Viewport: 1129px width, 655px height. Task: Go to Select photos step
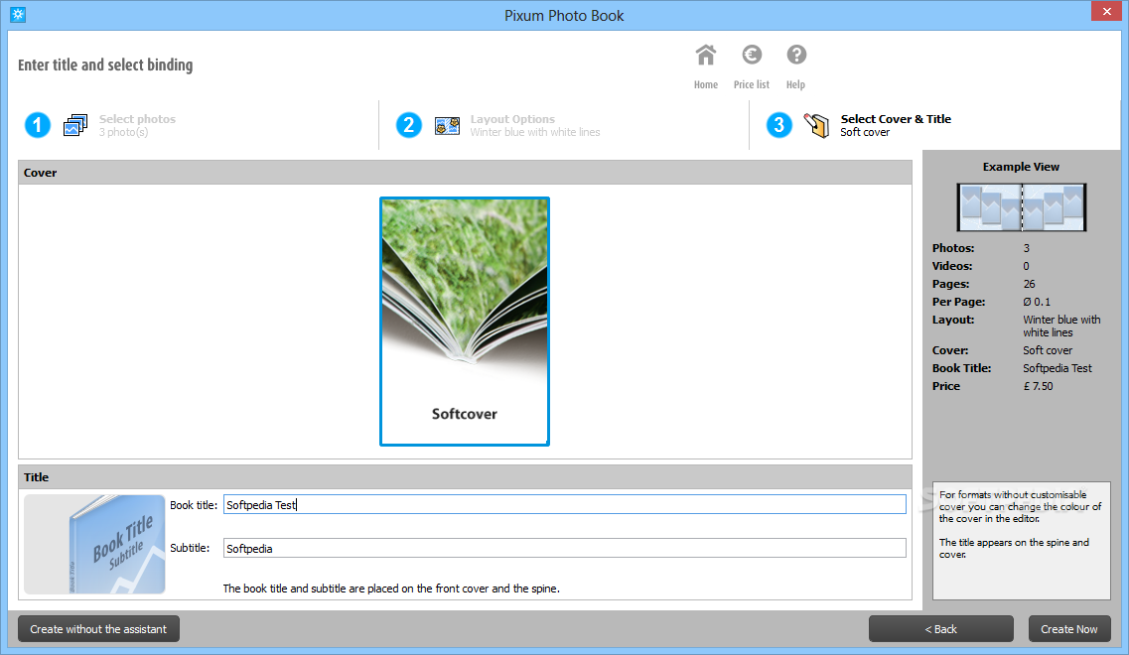(x=137, y=125)
